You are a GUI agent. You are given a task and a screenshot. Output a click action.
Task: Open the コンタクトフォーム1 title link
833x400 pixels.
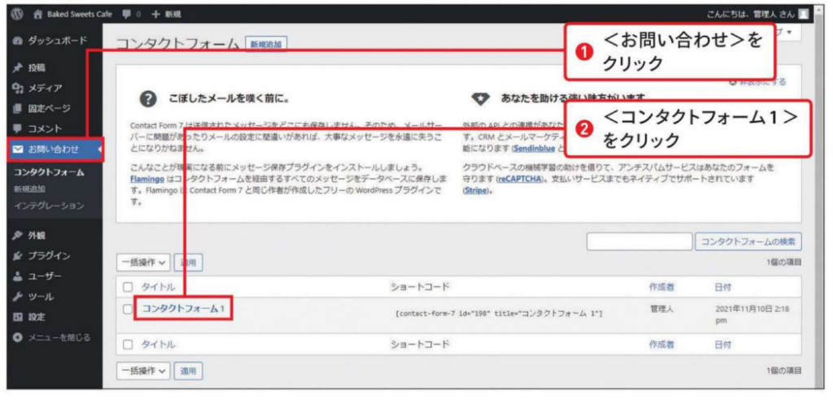(x=183, y=309)
